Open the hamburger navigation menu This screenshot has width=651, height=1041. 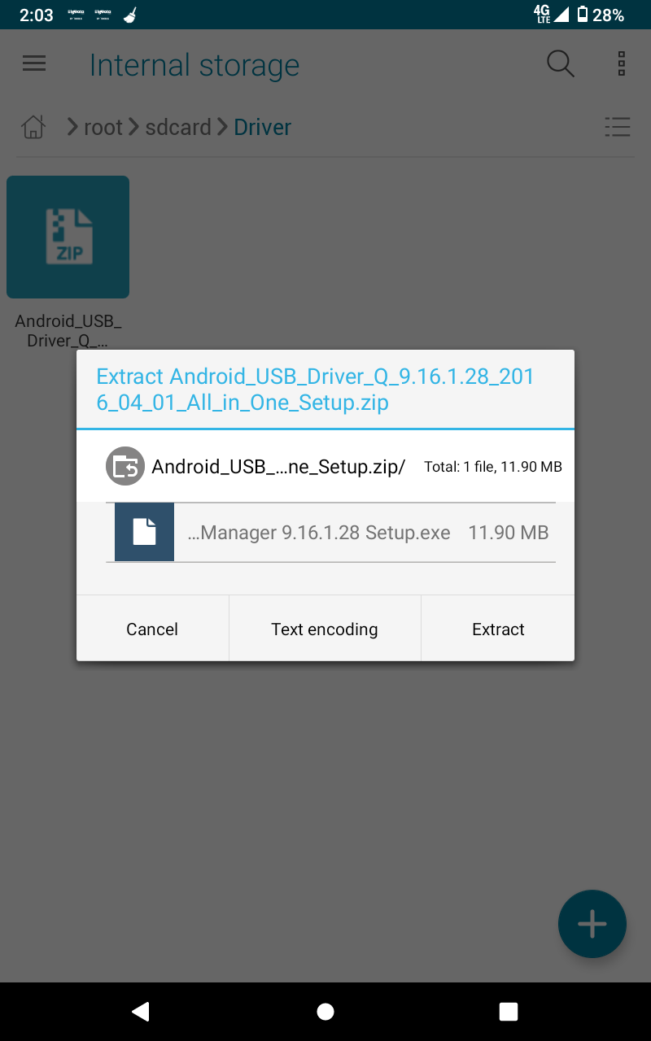[x=34, y=63]
